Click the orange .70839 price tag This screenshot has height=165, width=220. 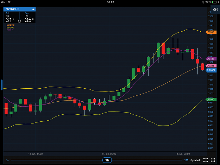point(211,32)
